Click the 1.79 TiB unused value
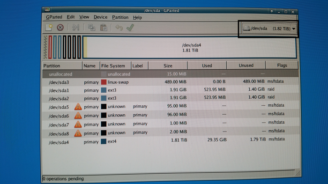The height and width of the screenshot is (184, 328). click(x=258, y=139)
